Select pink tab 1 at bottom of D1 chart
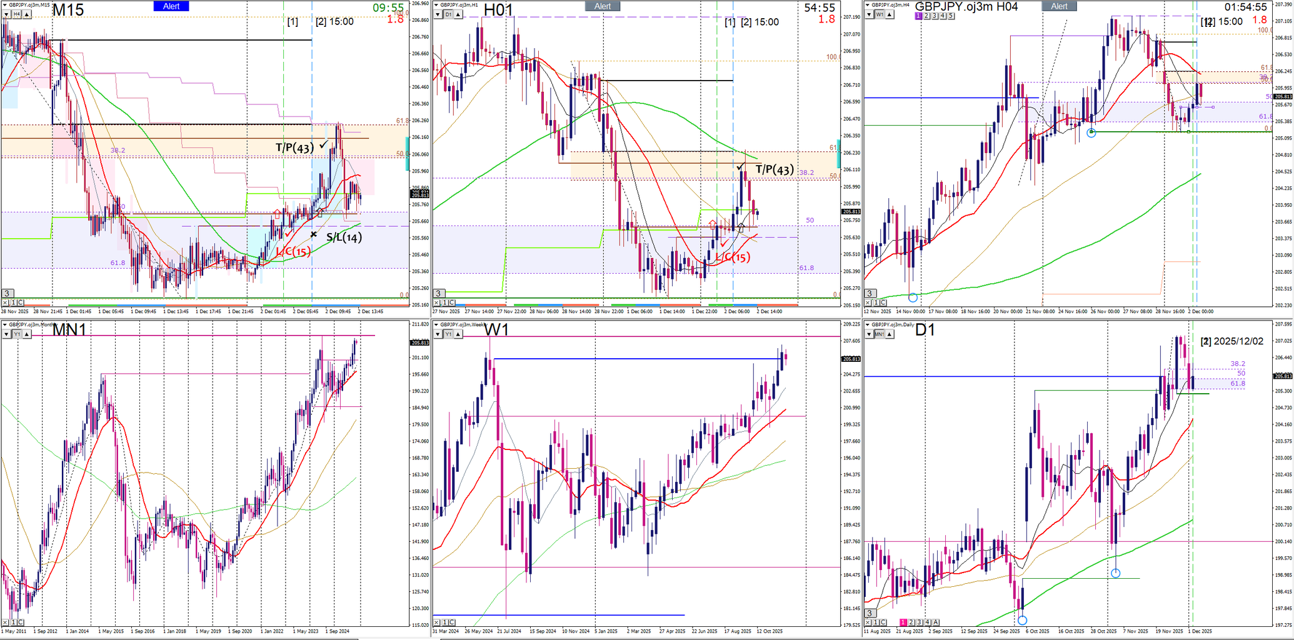The image size is (1294, 640). pyautogui.click(x=903, y=622)
